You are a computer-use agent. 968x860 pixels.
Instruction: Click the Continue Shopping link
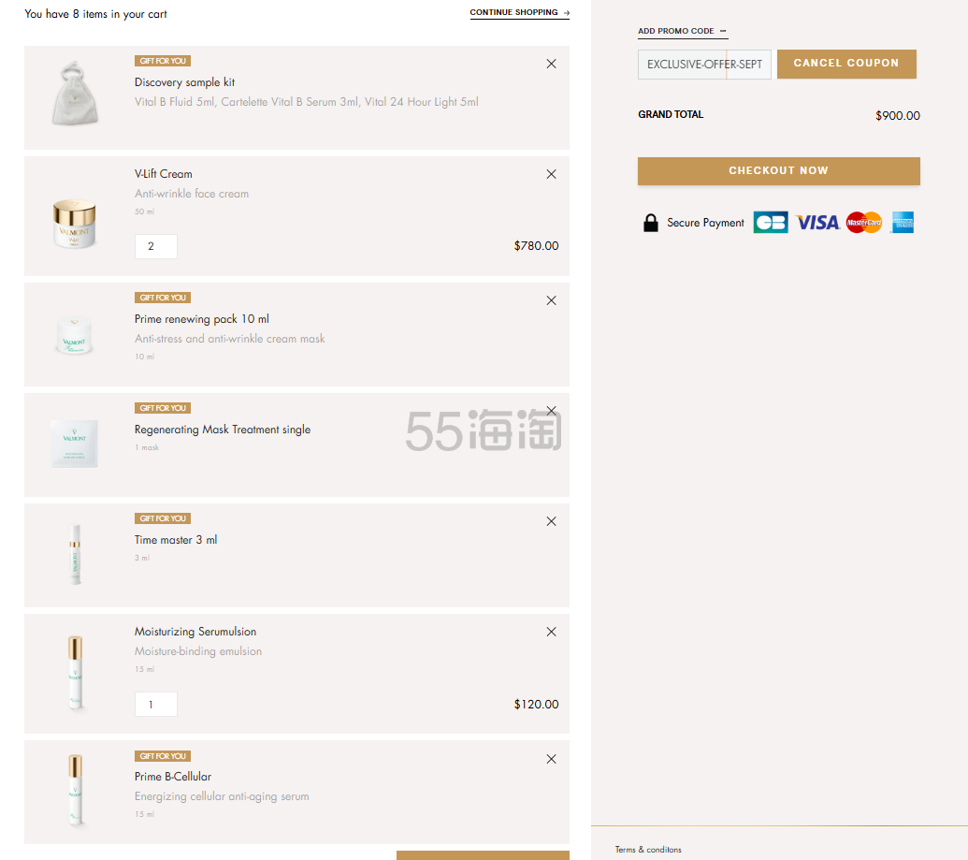520,12
